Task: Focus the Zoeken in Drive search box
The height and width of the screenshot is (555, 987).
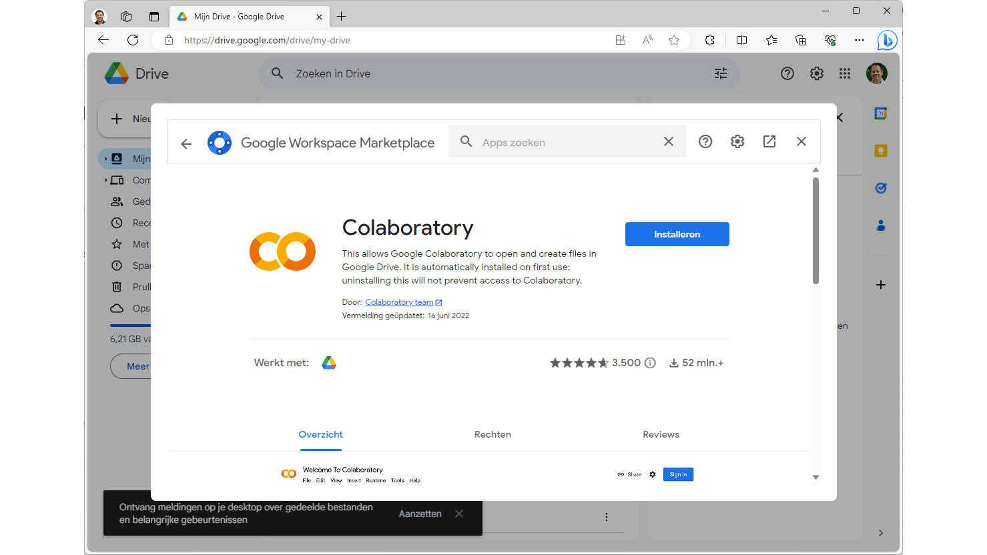Action: 499,73
